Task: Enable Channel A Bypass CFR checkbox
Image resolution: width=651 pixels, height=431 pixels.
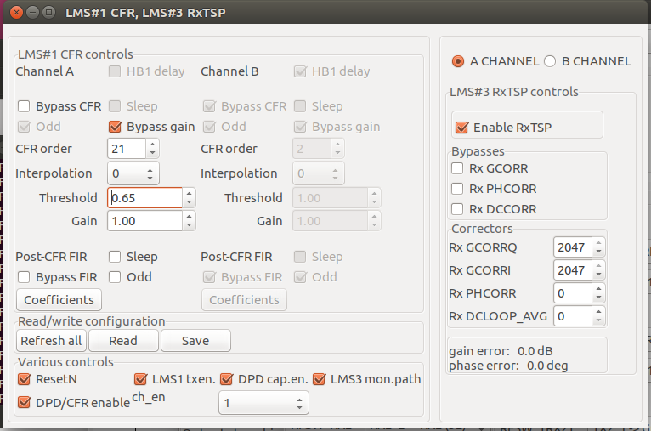Action: 24,106
